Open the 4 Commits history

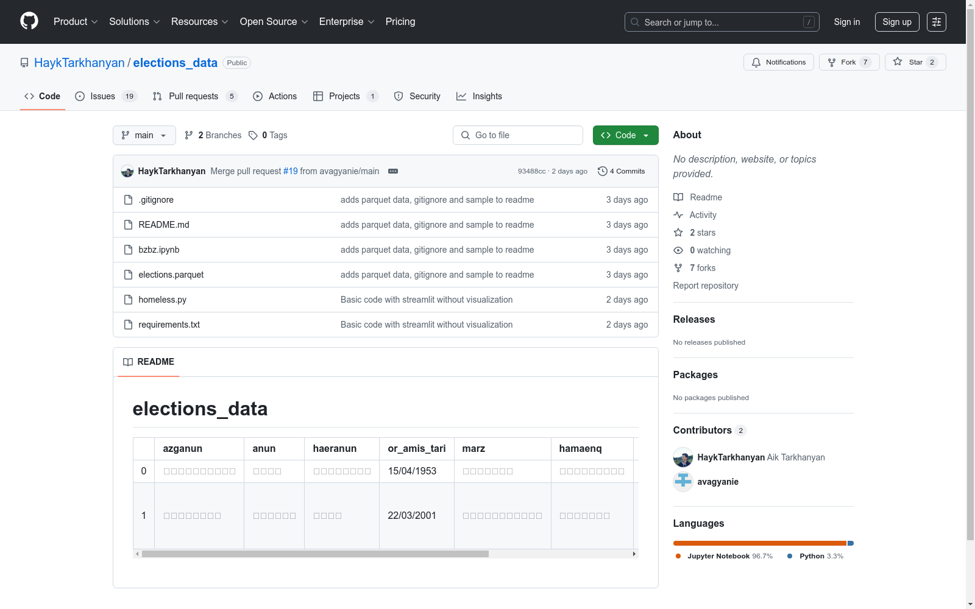(621, 171)
